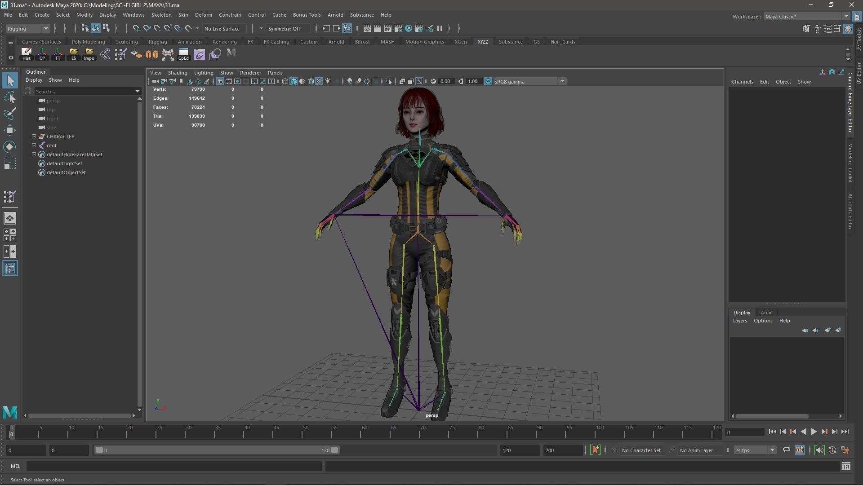The width and height of the screenshot is (863, 485).
Task: Switch to the Hair_Cards shelf tab
Action: point(563,41)
